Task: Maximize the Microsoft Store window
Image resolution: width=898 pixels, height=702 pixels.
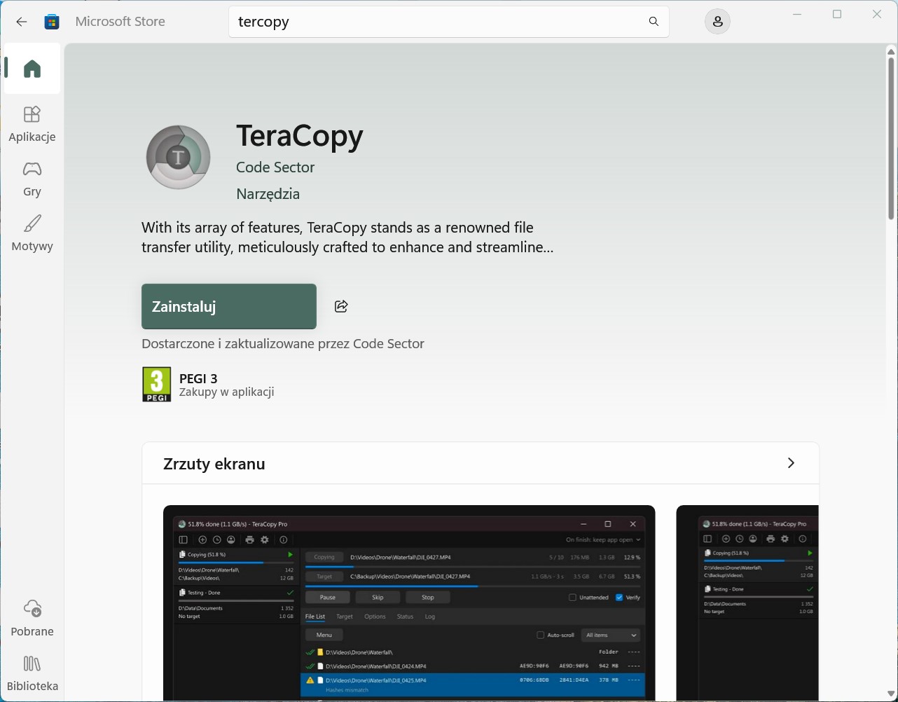Action: pos(836,14)
